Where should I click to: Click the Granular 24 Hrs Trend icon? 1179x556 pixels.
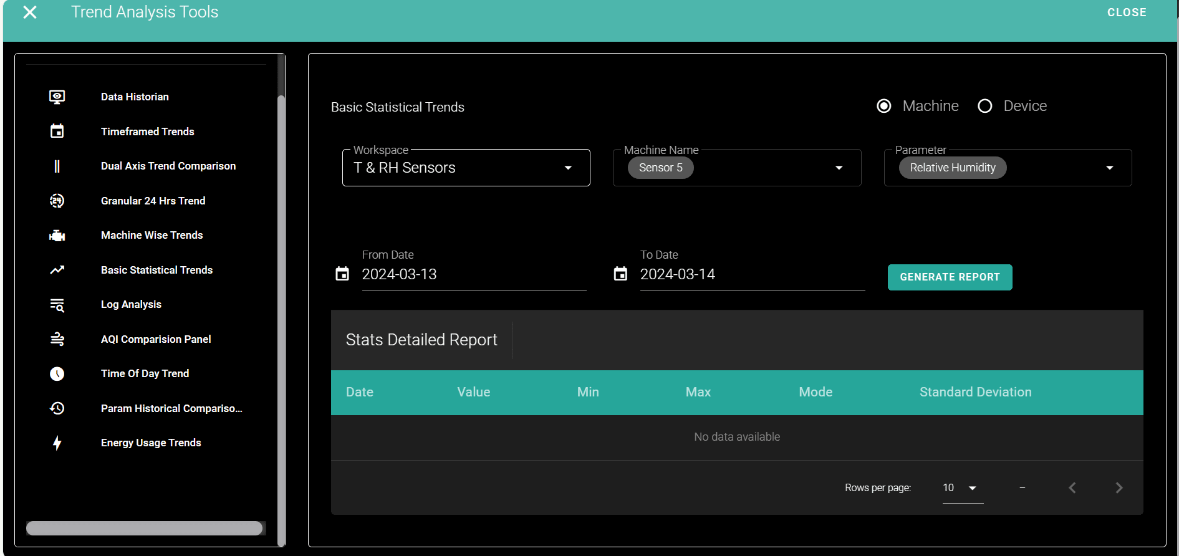[57, 201]
